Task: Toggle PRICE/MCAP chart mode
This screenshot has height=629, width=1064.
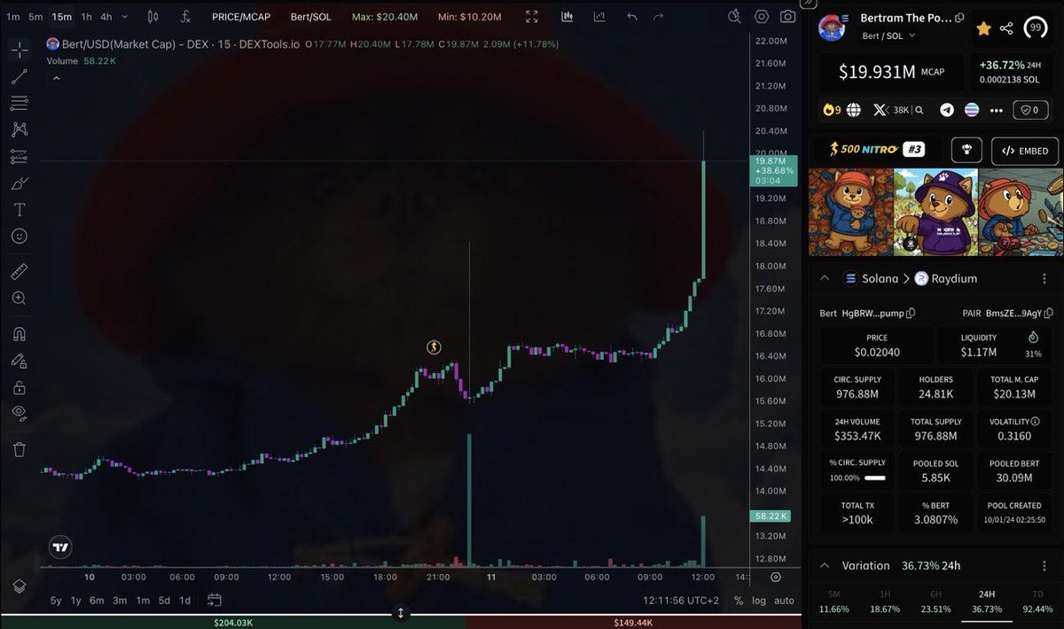Action: (x=241, y=16)
